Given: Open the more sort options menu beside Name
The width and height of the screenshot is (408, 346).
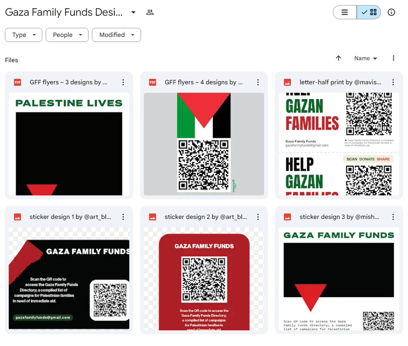Looking at the screenshot, I should (x=393, y=58).
